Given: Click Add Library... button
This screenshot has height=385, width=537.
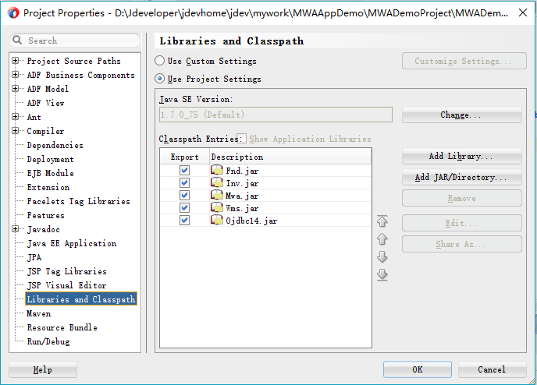Looking at the screenshot, I should pyautogui.click(x=461, y=156).
